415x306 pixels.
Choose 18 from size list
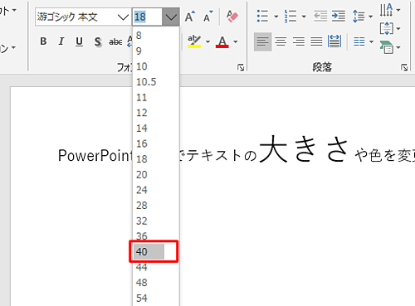point(156,159)
